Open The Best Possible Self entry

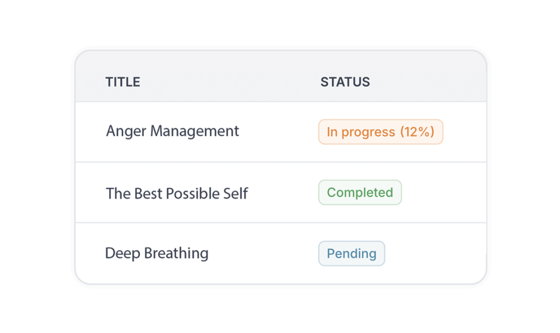click(176, 193)
